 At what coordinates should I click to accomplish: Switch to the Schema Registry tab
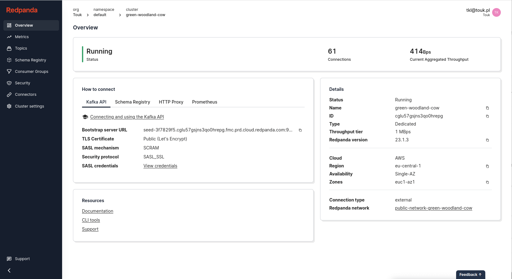pos(133,102)
